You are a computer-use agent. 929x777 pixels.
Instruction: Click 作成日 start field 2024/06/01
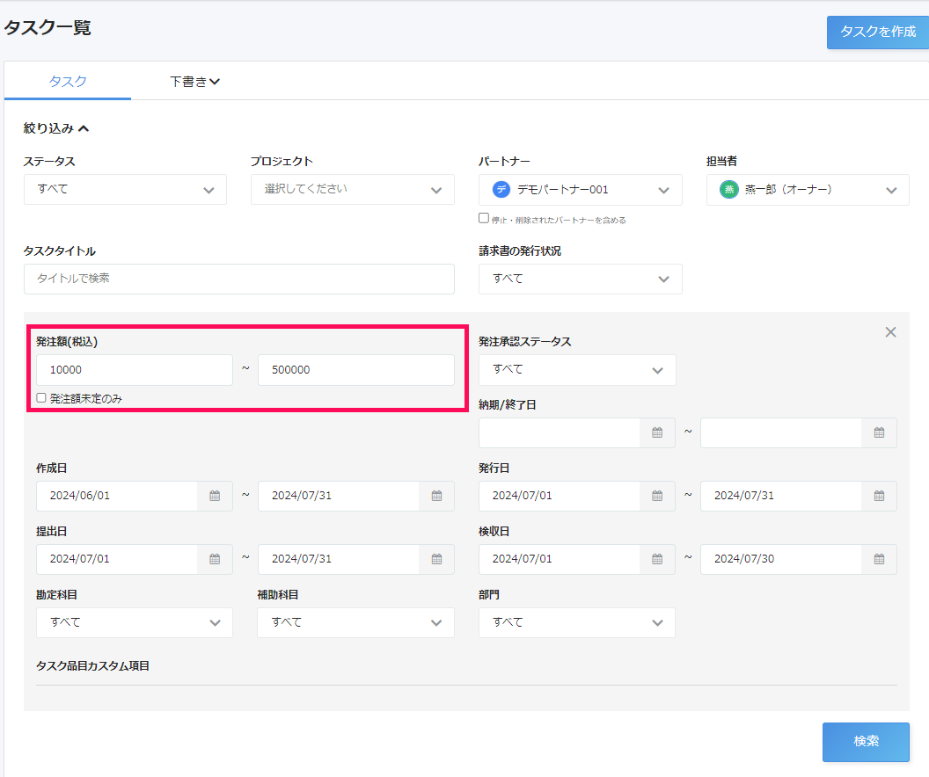(117, 496)
